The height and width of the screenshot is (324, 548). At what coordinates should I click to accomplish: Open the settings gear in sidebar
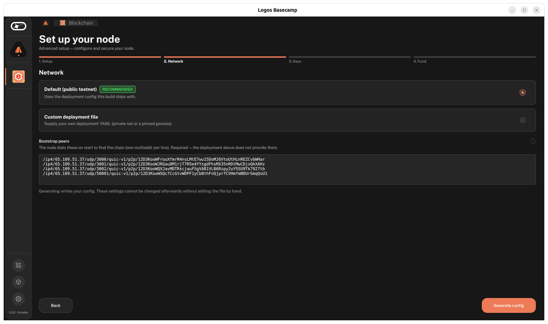point(19,299)
